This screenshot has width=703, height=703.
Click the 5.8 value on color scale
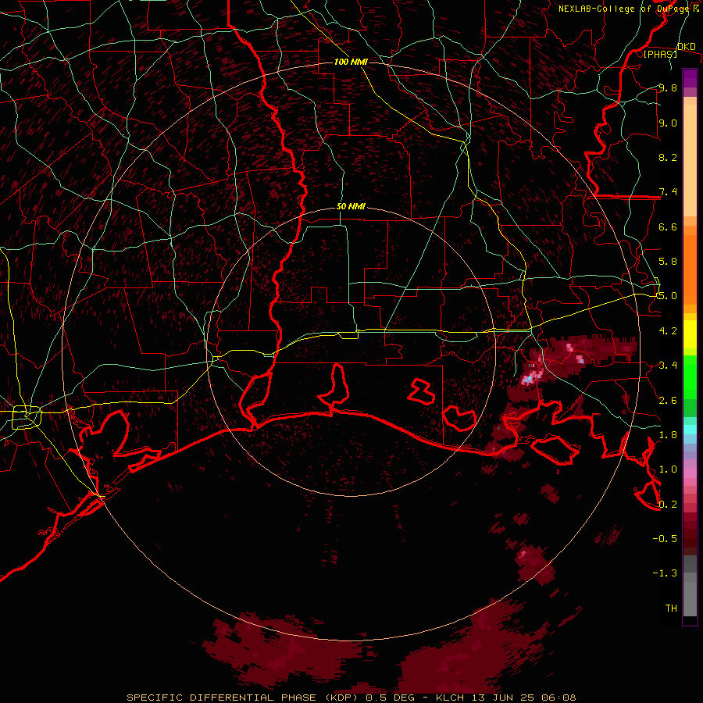[x=668, y=262]
